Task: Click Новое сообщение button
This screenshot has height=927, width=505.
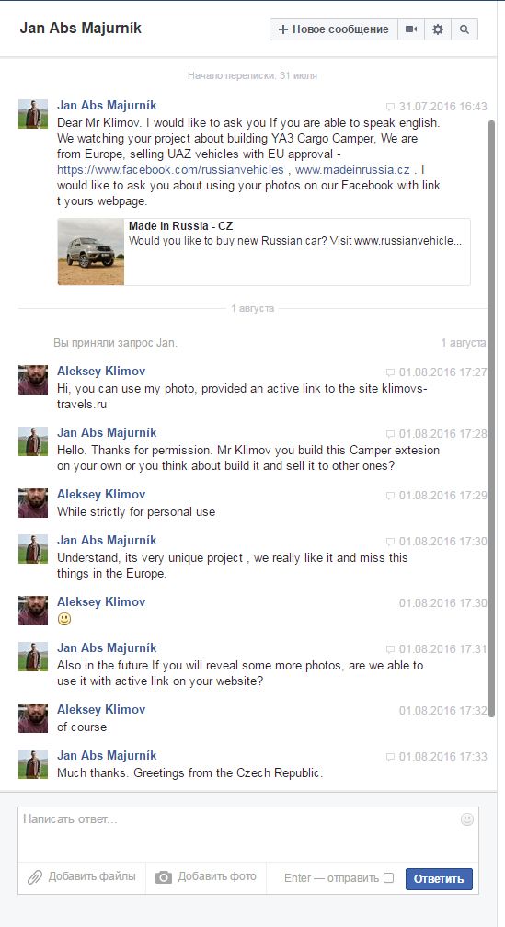Action: pos(334,29)
